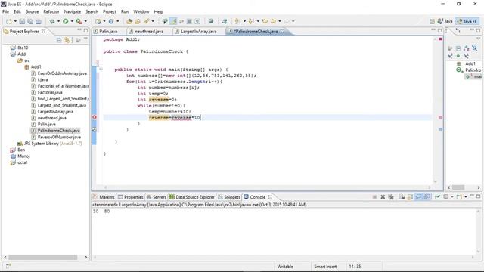This screenshot has width=484, height=272.
Task: Toggle Scroll Lock in the Console toolbar
Action: click(x=410, y=197)
